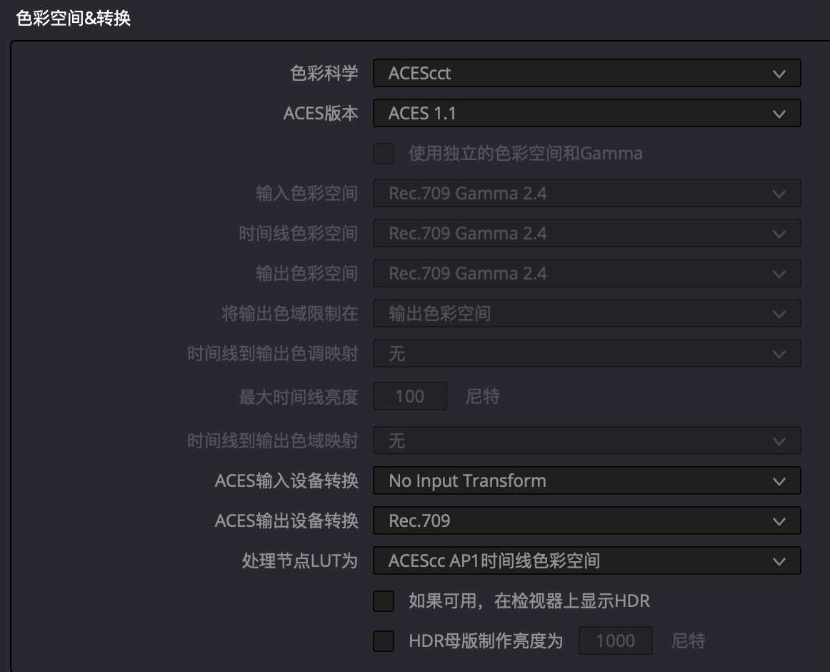Enable HDR母版制作亮度为 checkbox
The height and width of the screenshot is (672, 830).
tap(384, 641)
